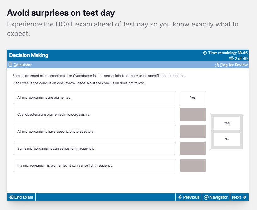Image resolution: width=257 pixels, height=210 pixels.
Task: Click answer slot for 'sense light frequency' statement
Action: click(193, 149)
